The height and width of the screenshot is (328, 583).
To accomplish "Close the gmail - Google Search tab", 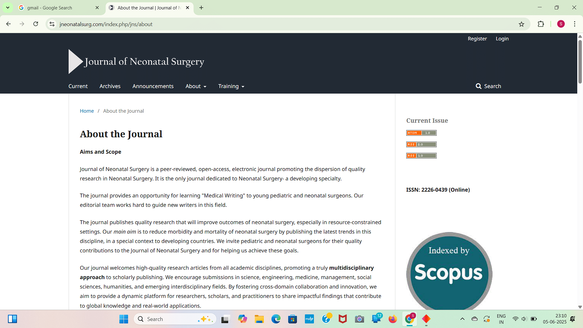I will 97,8.
